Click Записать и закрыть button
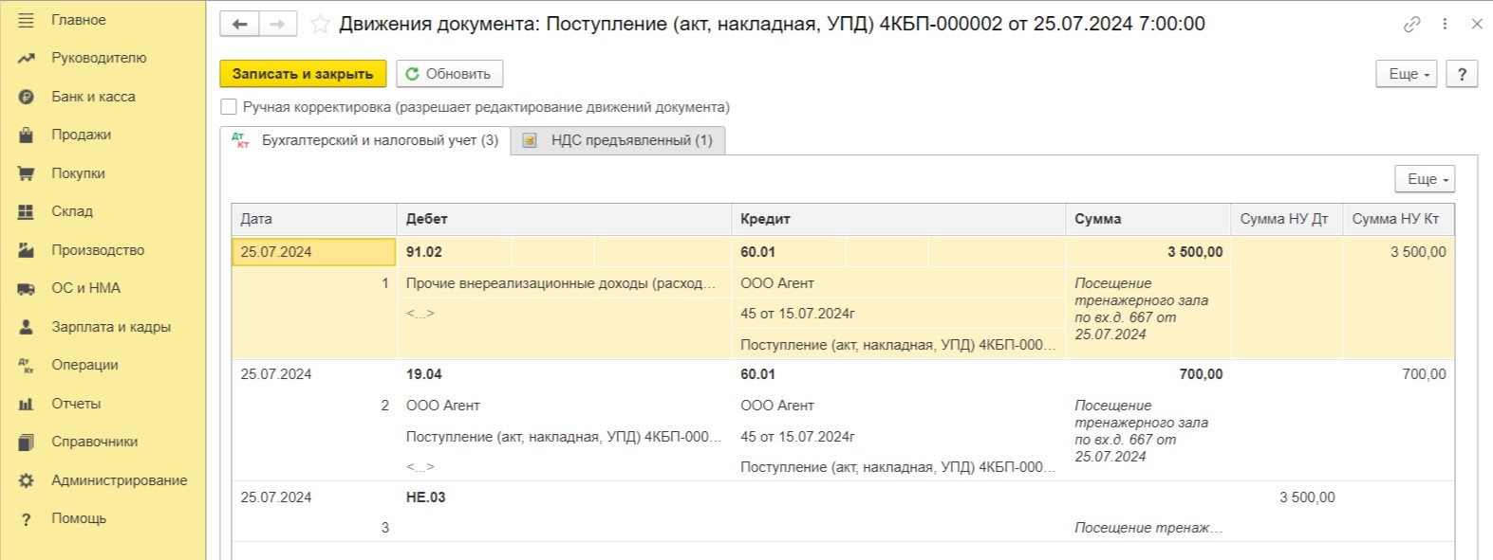The image size is (1493, 560). point(303,74)
